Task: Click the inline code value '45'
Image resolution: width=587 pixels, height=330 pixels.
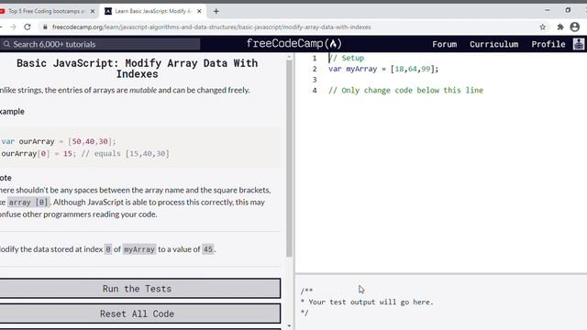Action: 208,249
